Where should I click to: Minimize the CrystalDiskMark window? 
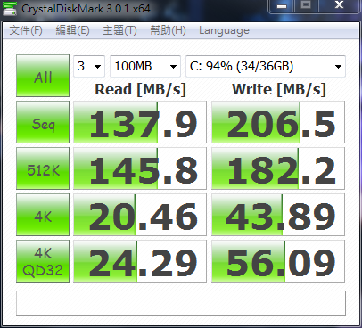tap(282, 6)
